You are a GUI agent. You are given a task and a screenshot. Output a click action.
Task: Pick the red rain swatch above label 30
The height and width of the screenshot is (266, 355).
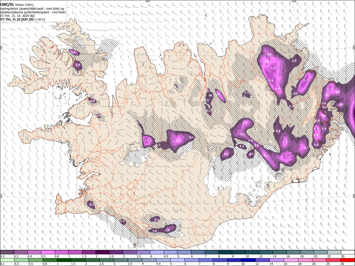[348, 260]
